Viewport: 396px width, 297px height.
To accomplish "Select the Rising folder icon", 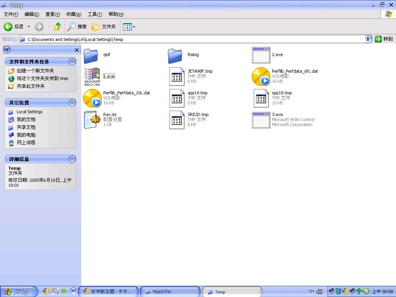I will click(175, 55).
